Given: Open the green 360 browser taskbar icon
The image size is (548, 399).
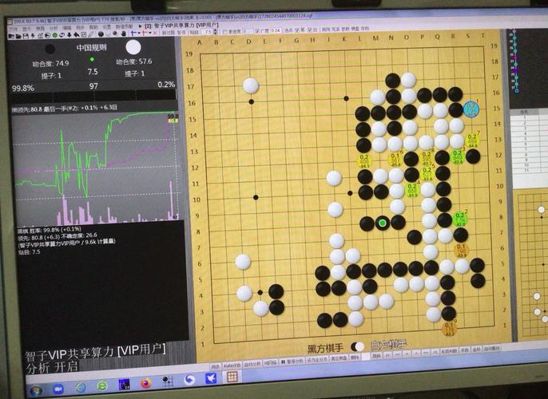Looking at the screenshot, I should tap(102, 386).
